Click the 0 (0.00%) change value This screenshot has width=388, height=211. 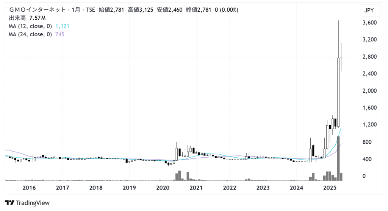point(227,10)
